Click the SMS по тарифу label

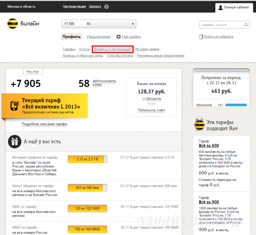(25, 207)
